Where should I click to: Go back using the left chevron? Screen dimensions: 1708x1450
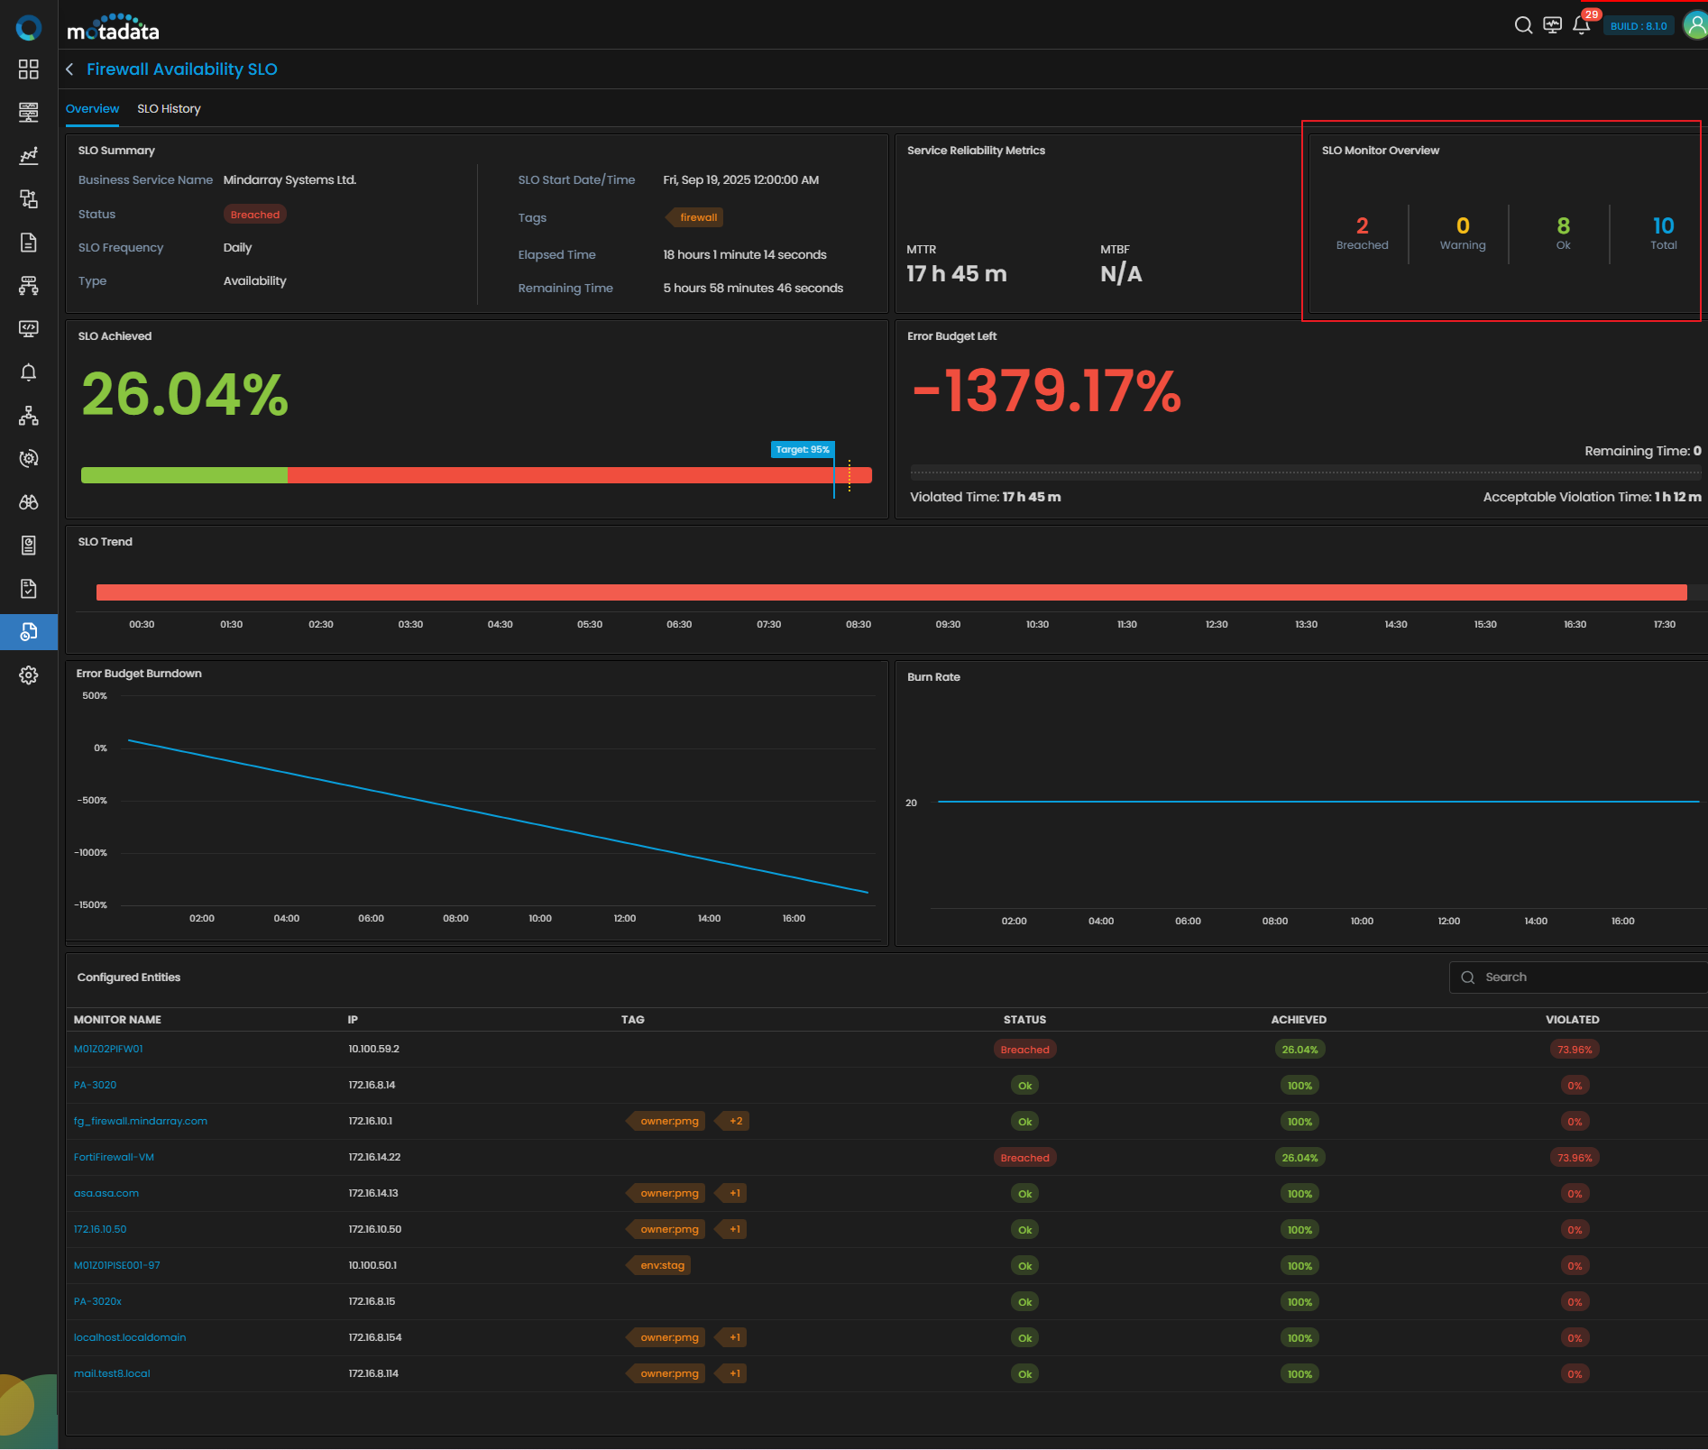pyautogui.click(x=70, y=69)
